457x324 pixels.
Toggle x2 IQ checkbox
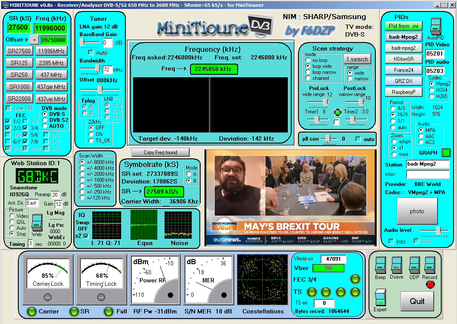coord(86,236)
